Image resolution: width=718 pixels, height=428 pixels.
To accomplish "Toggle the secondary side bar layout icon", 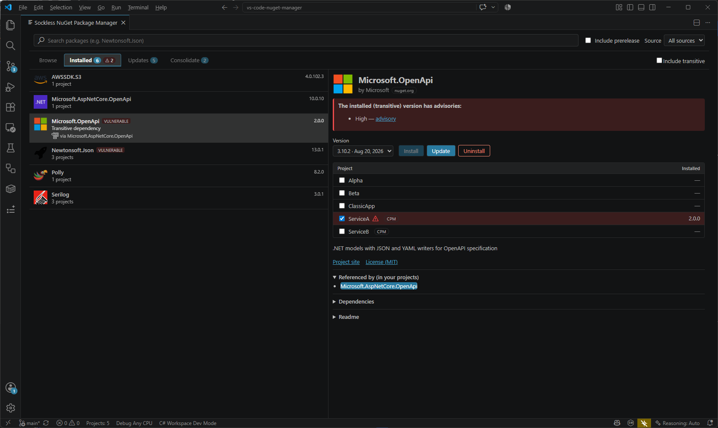I will [652, 7].
